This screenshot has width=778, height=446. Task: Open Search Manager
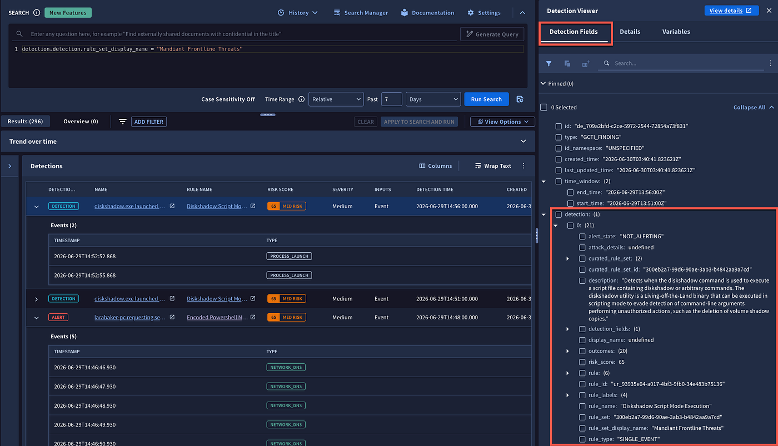click(361, 13)
